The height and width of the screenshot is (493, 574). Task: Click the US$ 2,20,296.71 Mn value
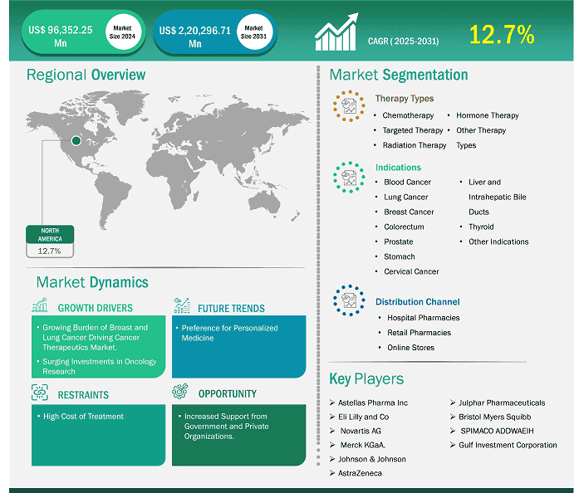pos(194,37)
